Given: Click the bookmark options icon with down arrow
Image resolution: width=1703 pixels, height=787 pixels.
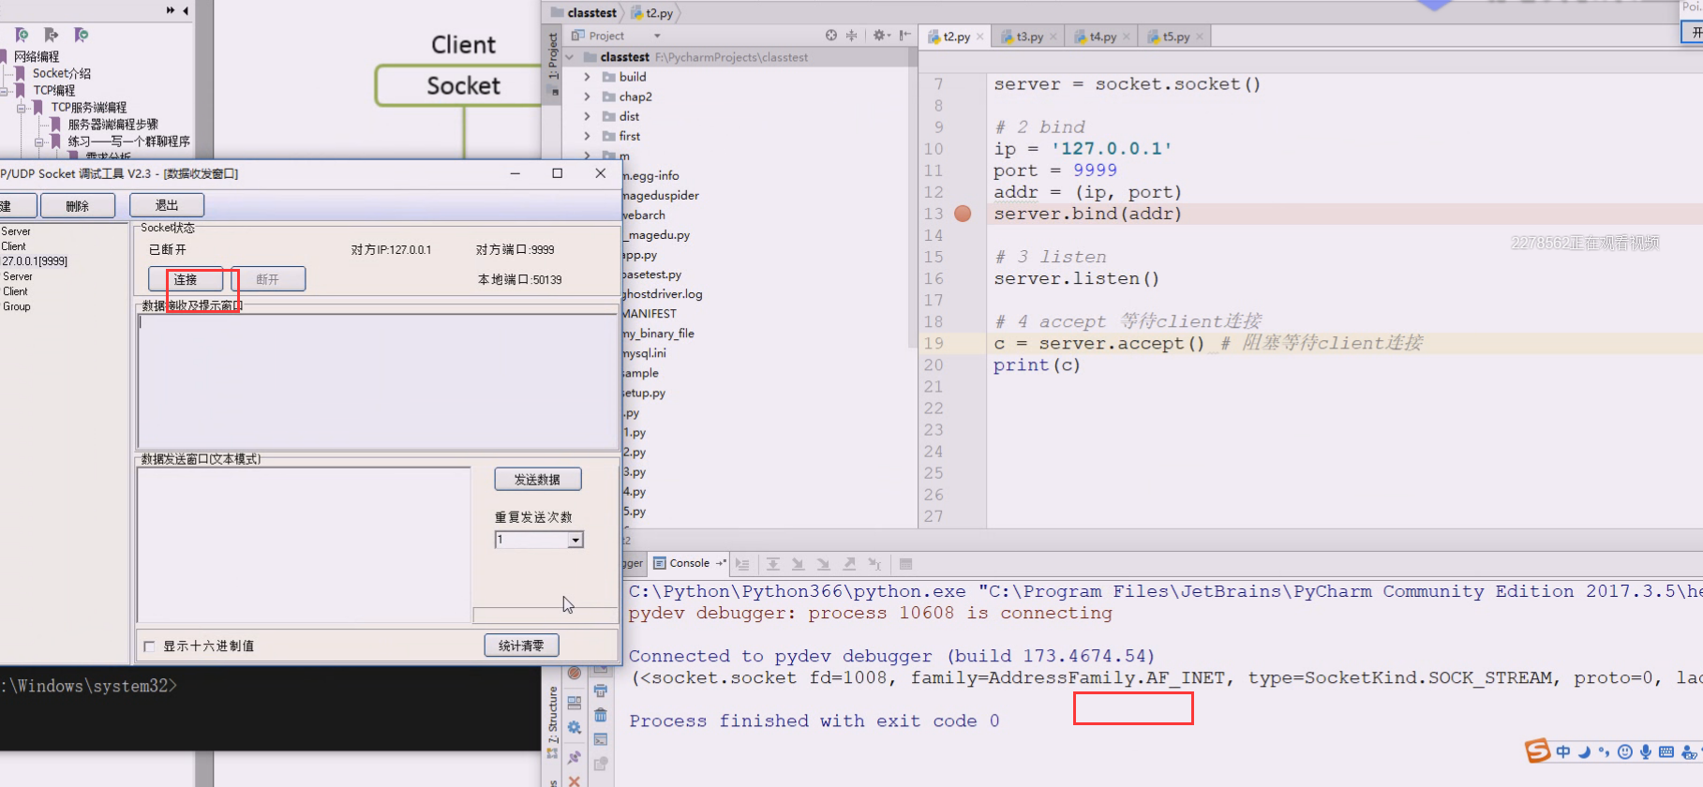Looking at the screenshot, I should (82, 35).
